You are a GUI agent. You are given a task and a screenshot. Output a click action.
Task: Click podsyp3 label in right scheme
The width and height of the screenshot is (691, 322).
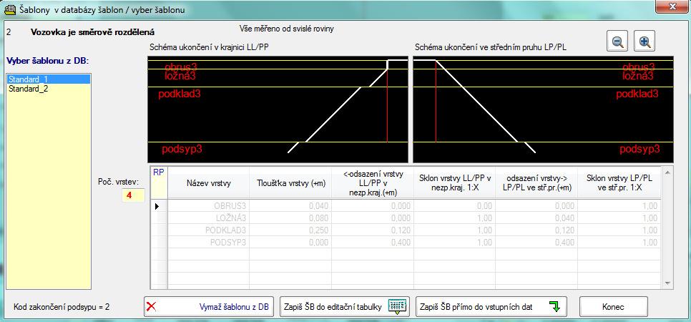coord(640,149)
